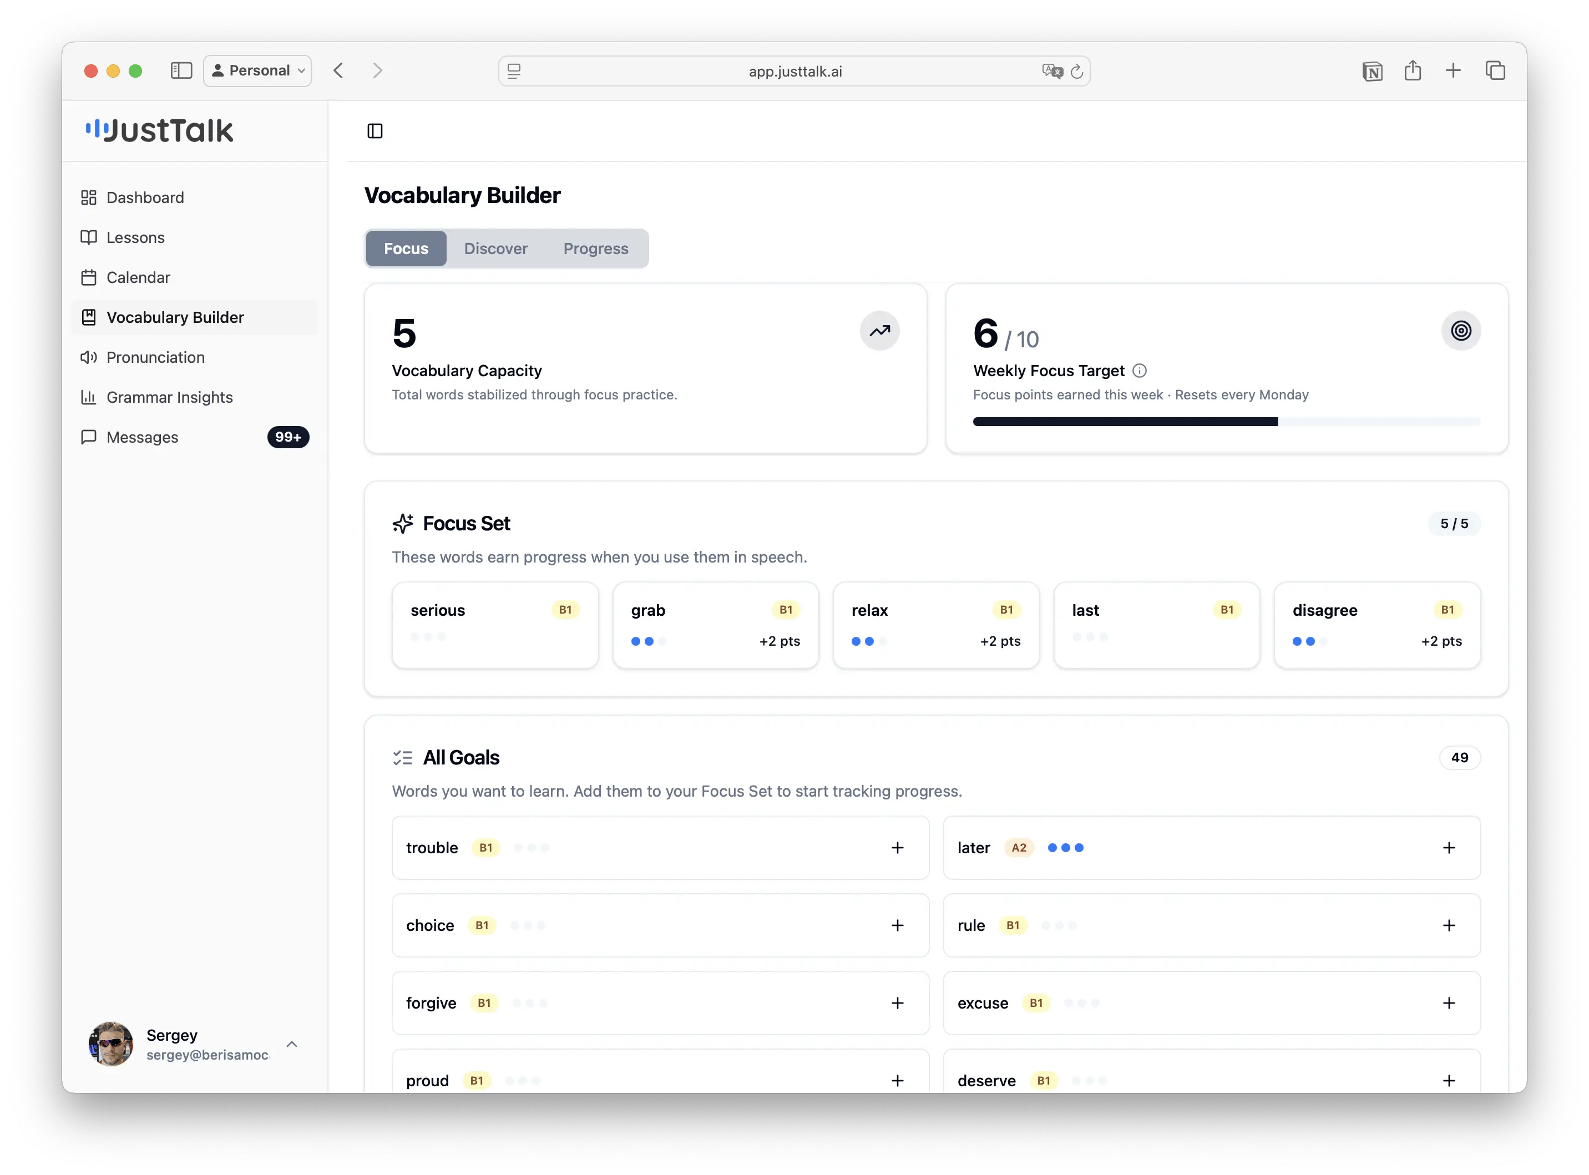Click the Weekly Focus Target bullseye icon

click(x=1460, y=330)
